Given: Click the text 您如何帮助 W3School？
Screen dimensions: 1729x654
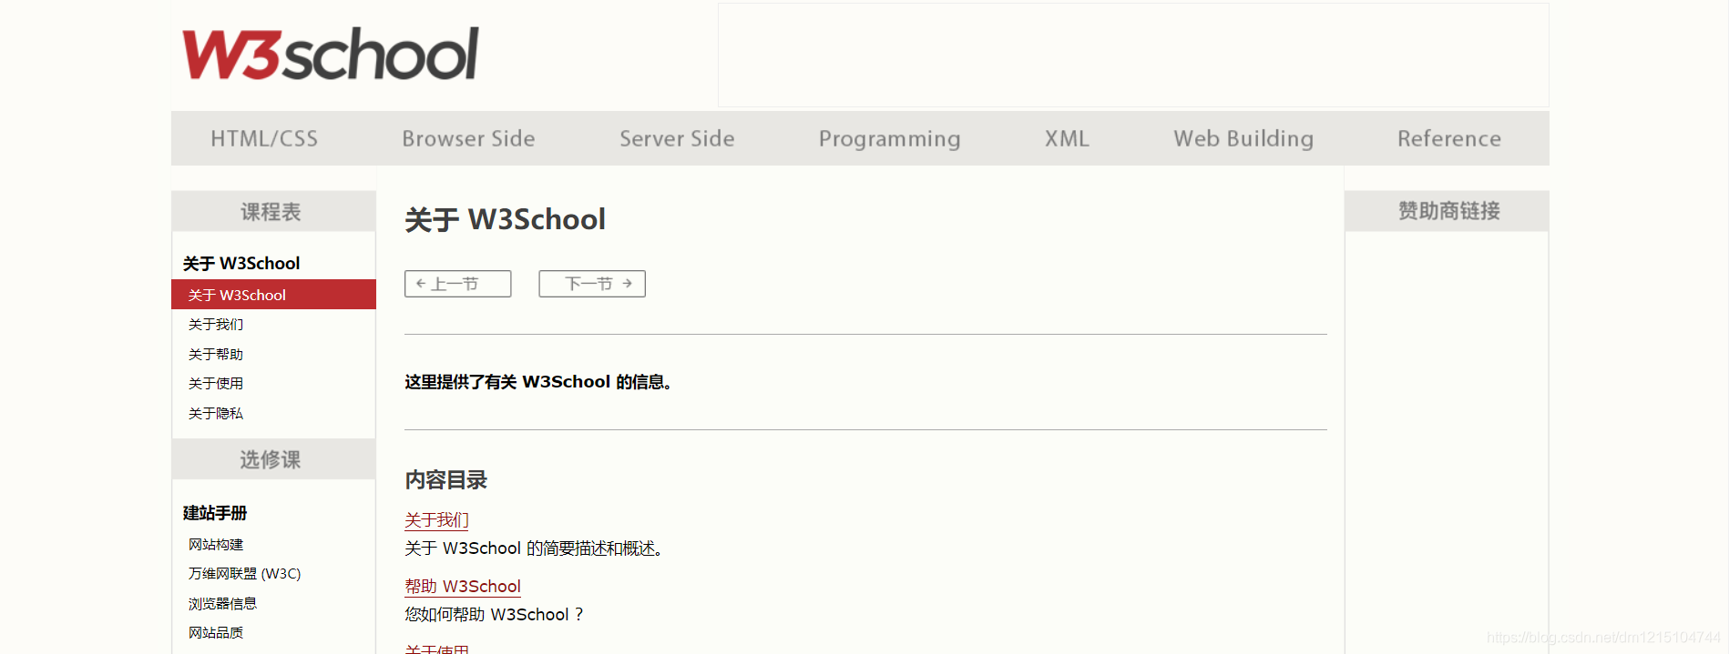Looking at the screenshot, I should 495,615.
